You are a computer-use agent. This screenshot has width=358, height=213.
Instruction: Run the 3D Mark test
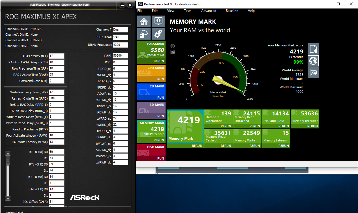[x=160, y=116]
